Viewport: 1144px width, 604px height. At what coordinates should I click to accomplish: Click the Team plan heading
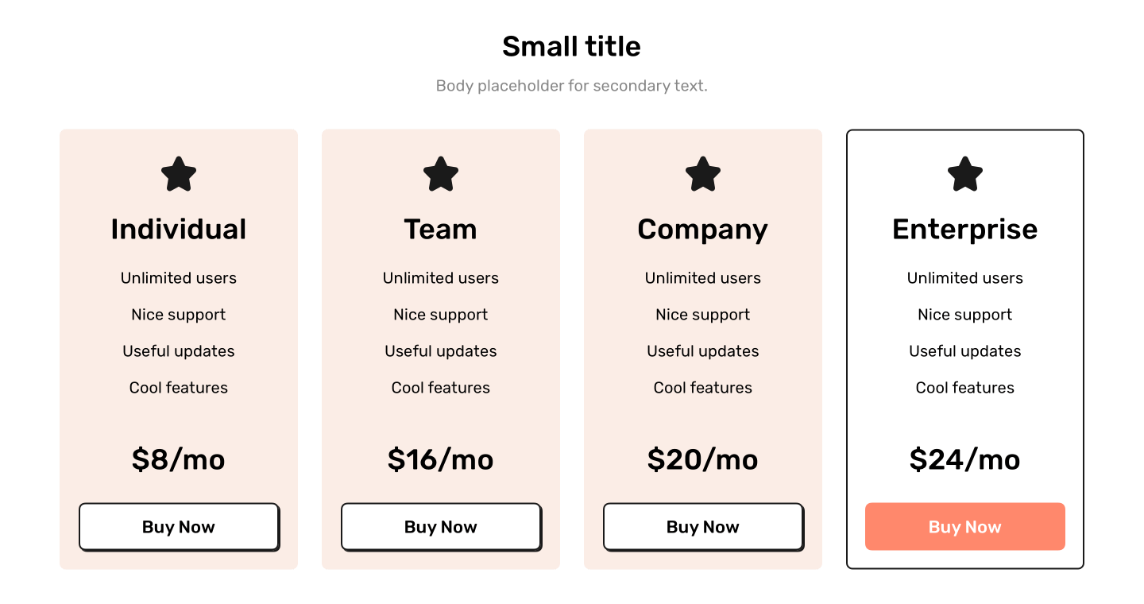coord(441,229)
